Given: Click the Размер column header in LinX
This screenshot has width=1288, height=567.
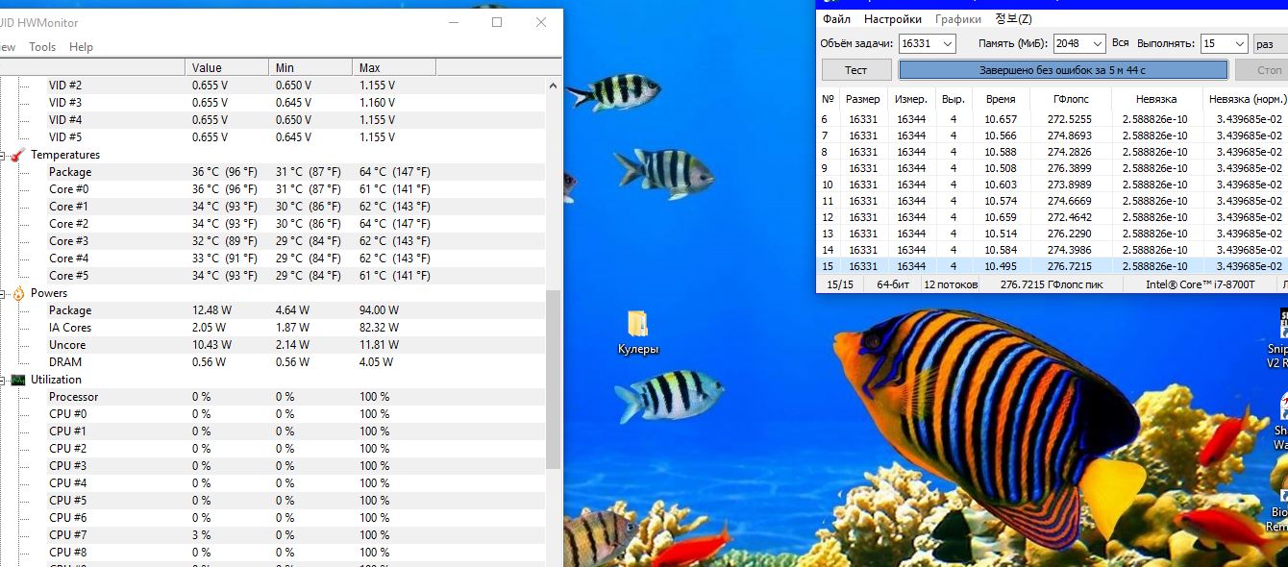Looking at the screenshot, I should [863, 99].
